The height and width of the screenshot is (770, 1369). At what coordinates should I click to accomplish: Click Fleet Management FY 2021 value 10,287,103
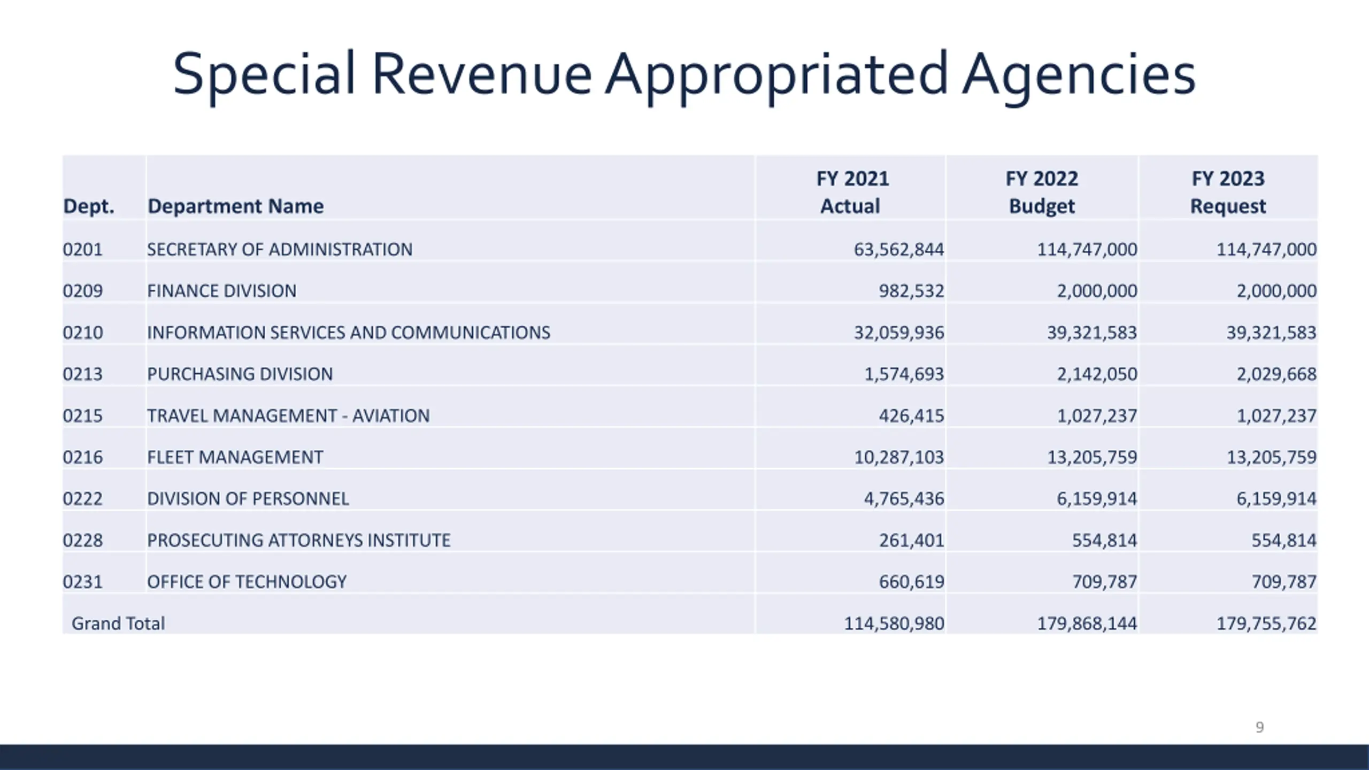click(899, 457)
